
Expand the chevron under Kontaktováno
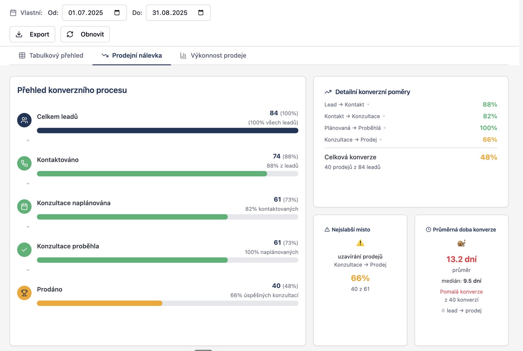28,184
